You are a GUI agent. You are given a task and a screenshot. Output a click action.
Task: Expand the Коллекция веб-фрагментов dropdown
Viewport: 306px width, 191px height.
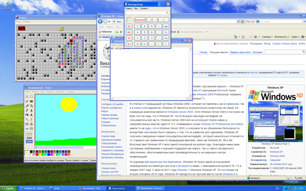coord(206,32)
